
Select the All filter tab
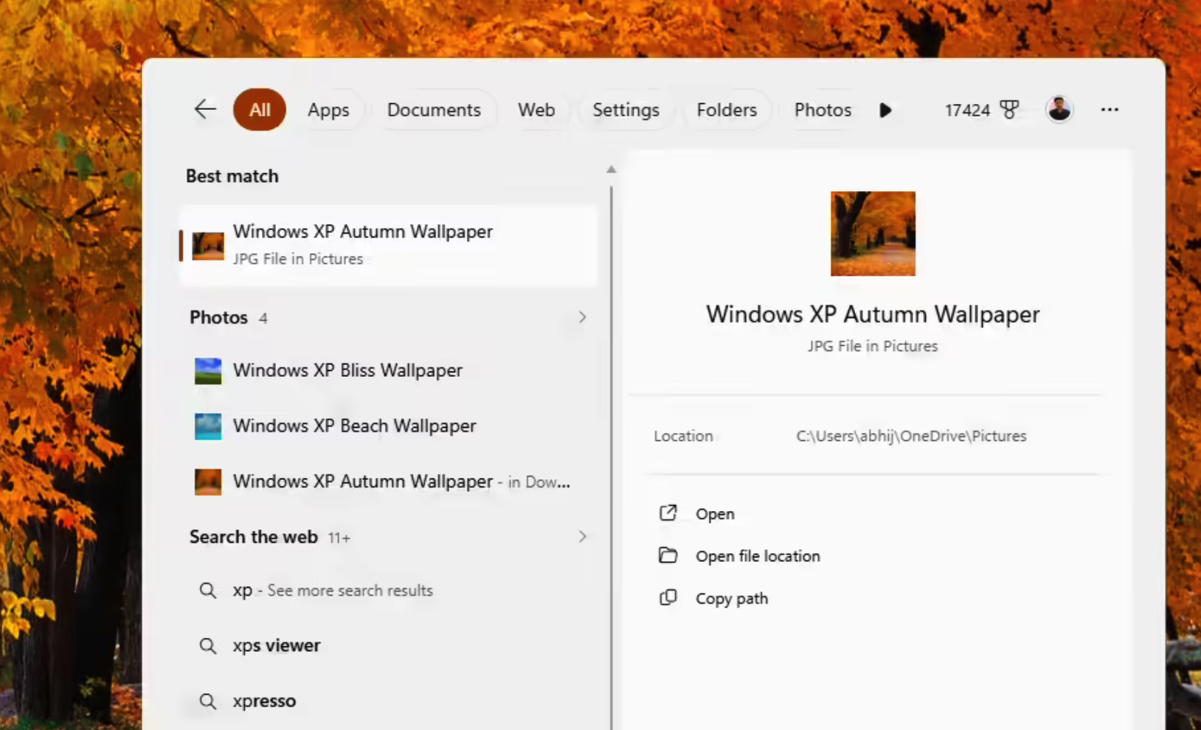click(260, 110)
